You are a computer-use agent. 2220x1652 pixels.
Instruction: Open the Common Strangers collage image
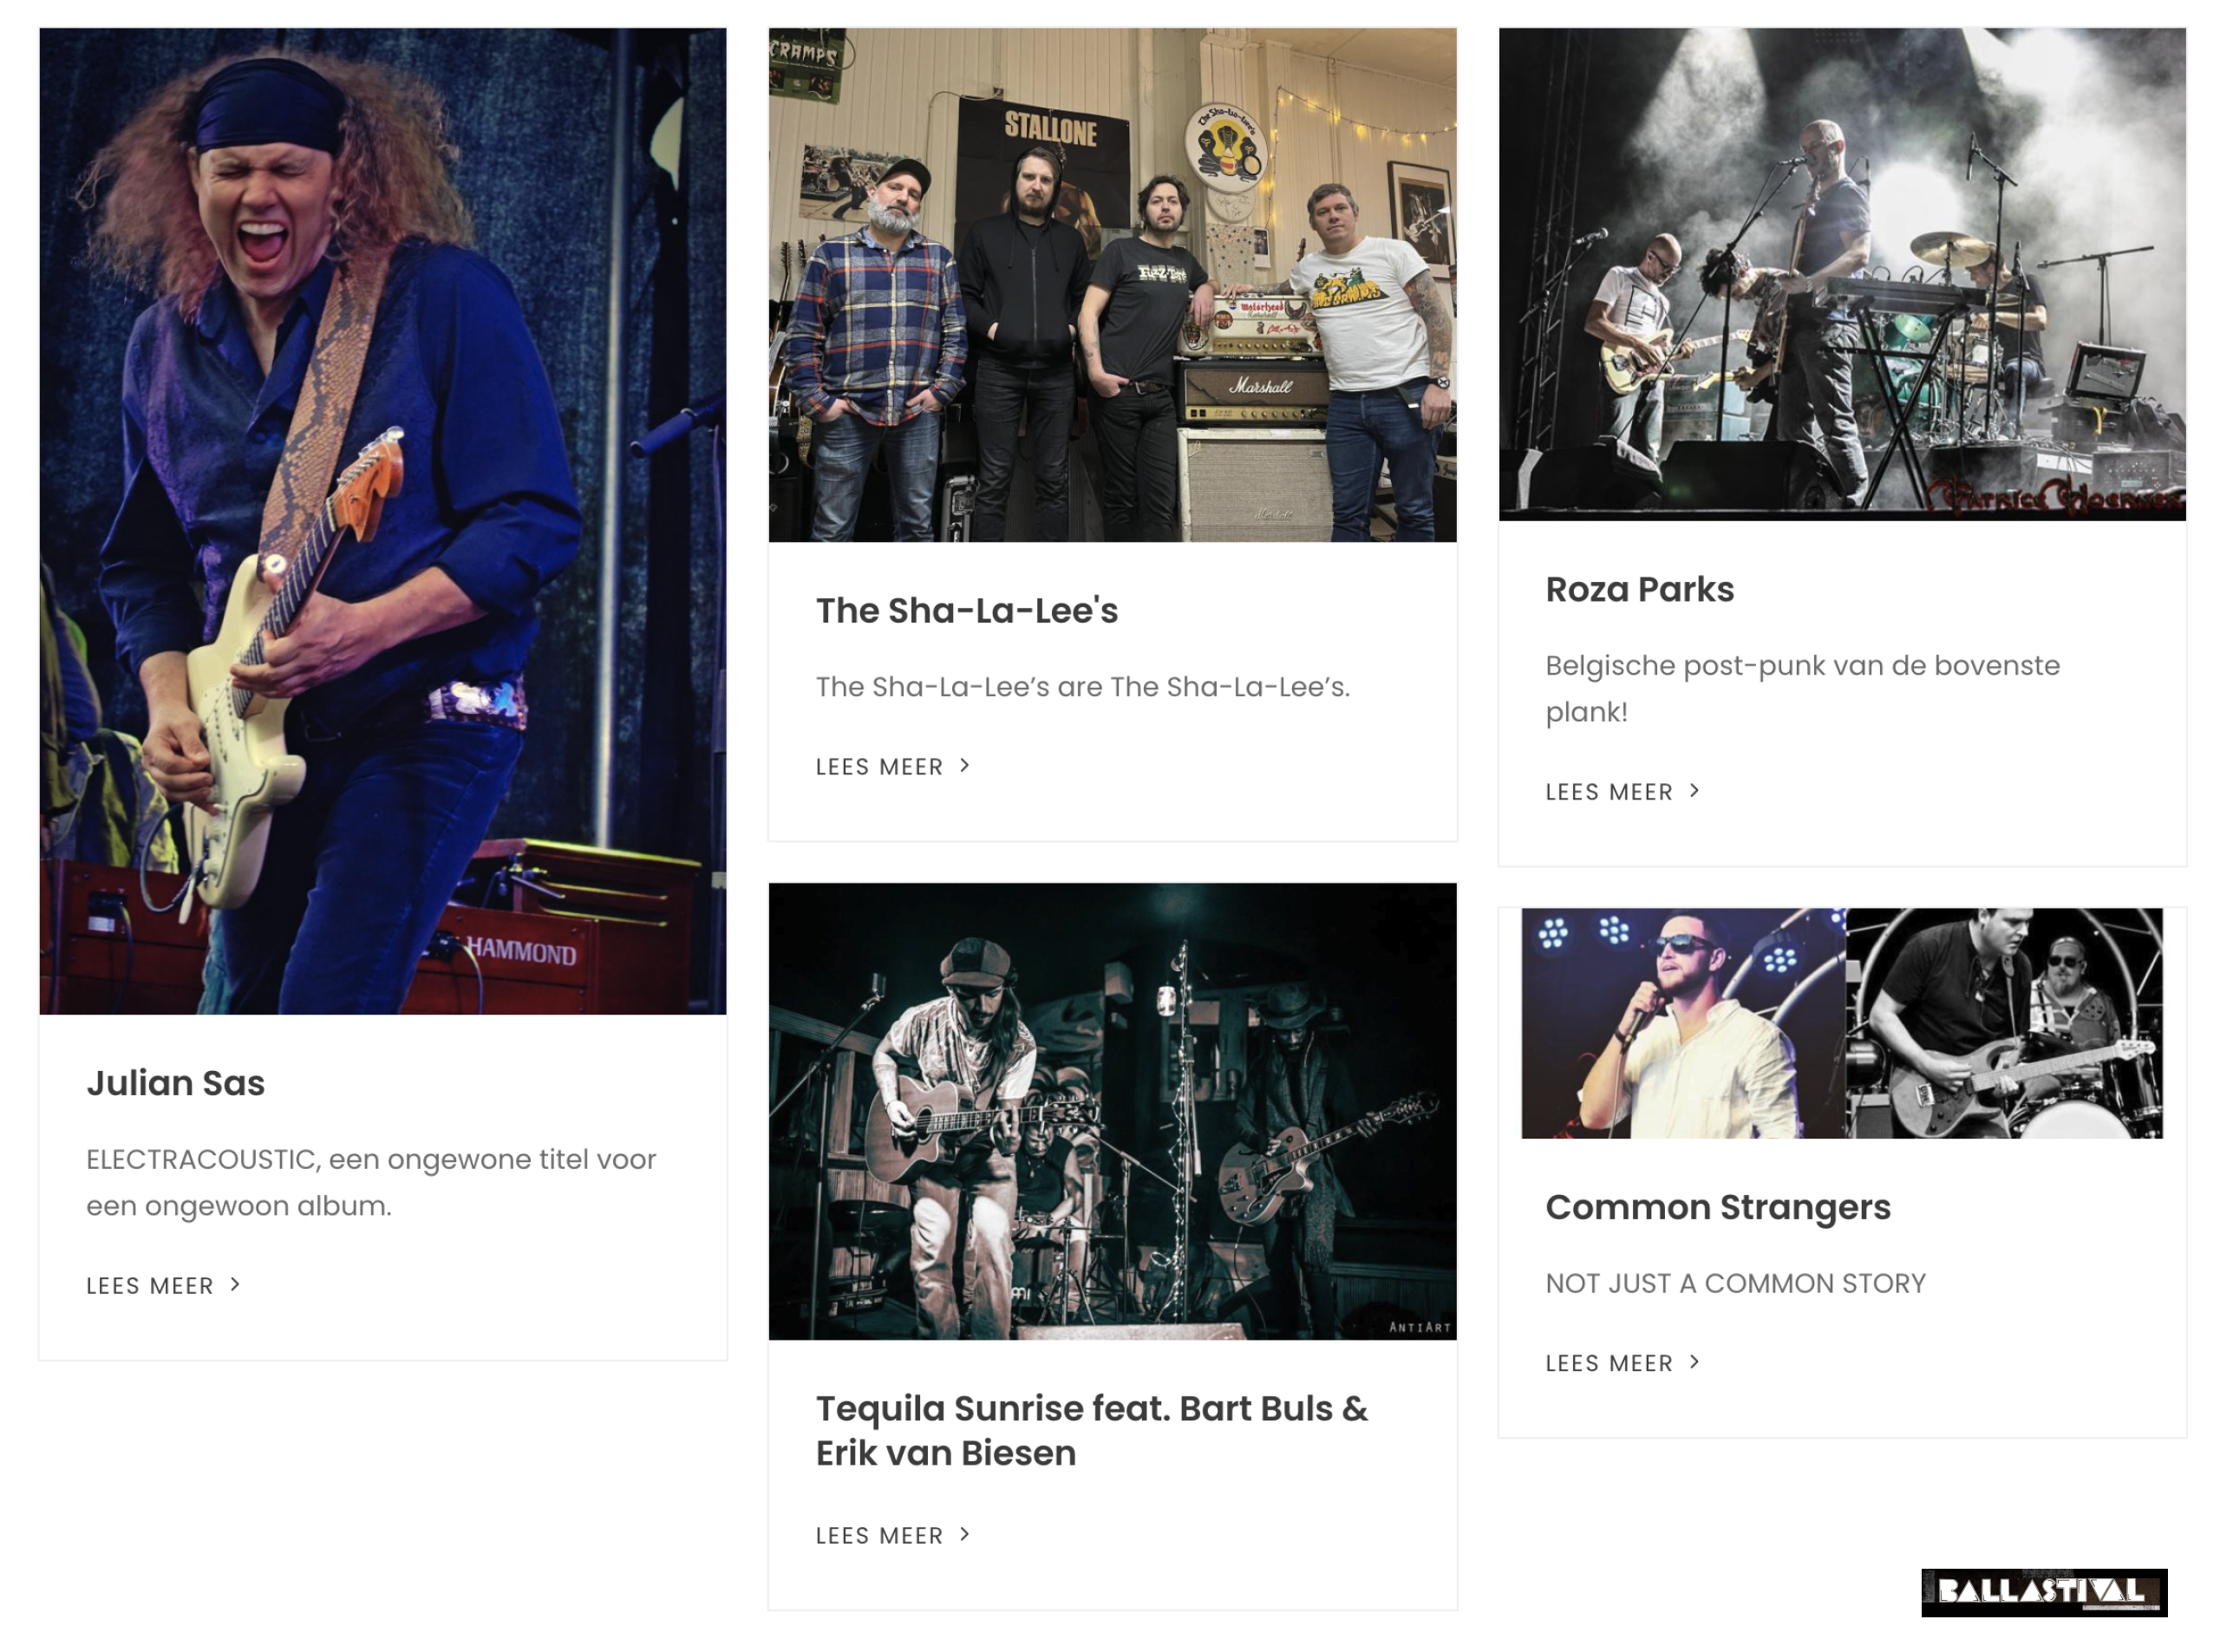coord(1842,1023)
